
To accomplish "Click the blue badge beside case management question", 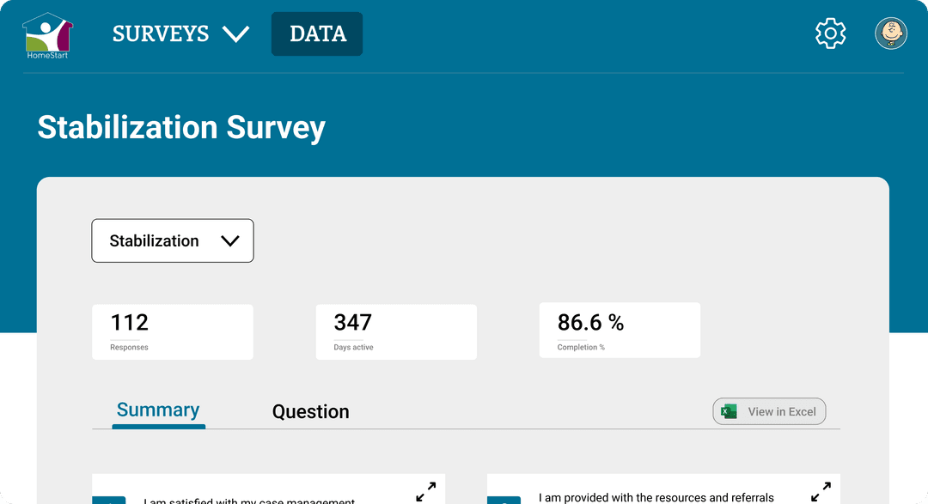I will click(x=109, y=500).
